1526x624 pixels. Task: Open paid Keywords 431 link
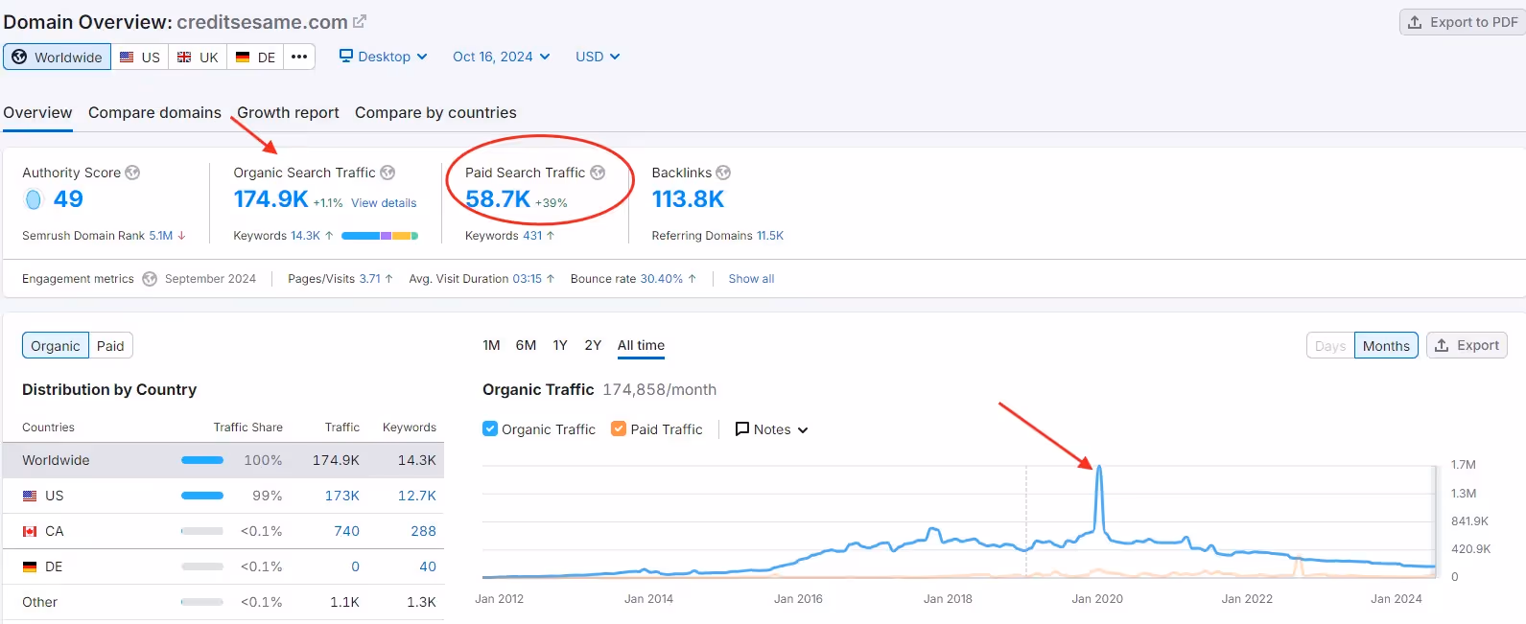point(532,236)
